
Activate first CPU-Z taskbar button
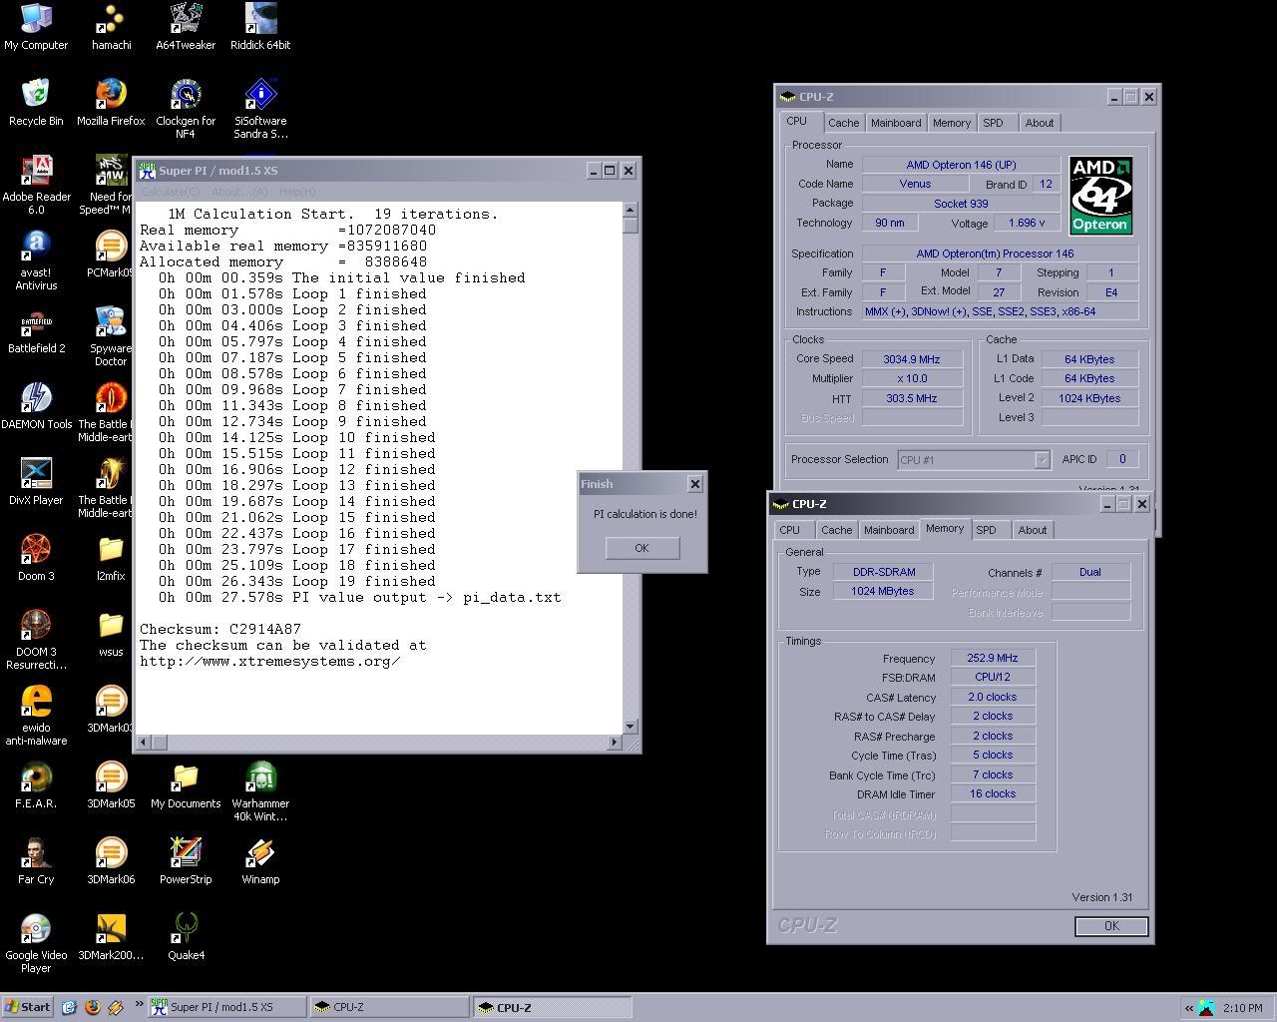pos(389,1007)
